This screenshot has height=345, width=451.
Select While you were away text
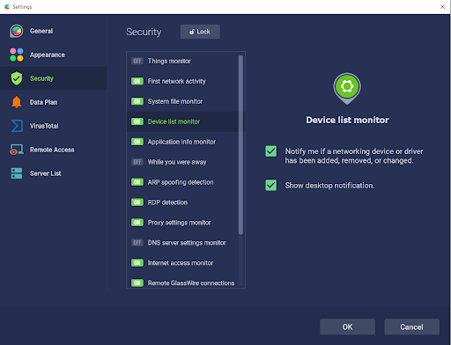click(177, 162)
